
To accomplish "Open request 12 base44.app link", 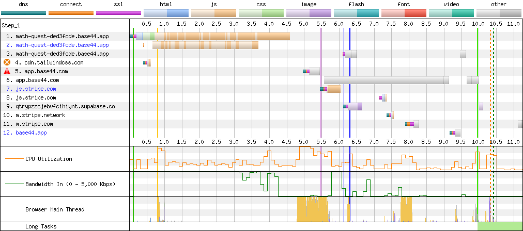I will [x=32, y=133].
